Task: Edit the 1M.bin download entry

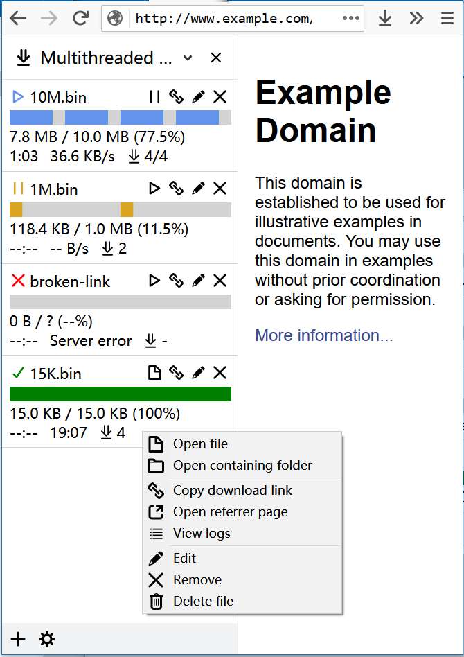Action: click(198, 189)
